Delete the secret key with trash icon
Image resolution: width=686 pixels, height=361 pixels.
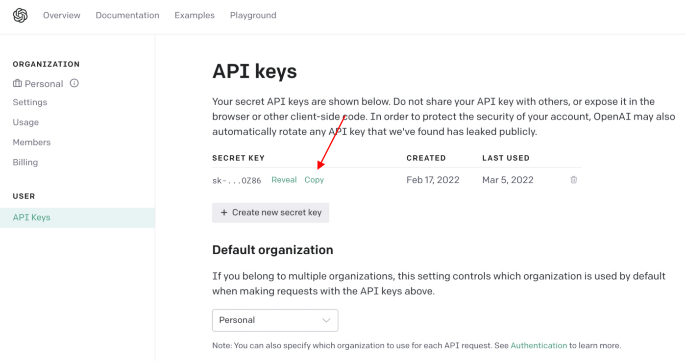(573, 180)
